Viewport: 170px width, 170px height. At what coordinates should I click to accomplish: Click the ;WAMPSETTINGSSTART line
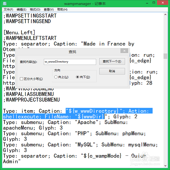[30, 16]
